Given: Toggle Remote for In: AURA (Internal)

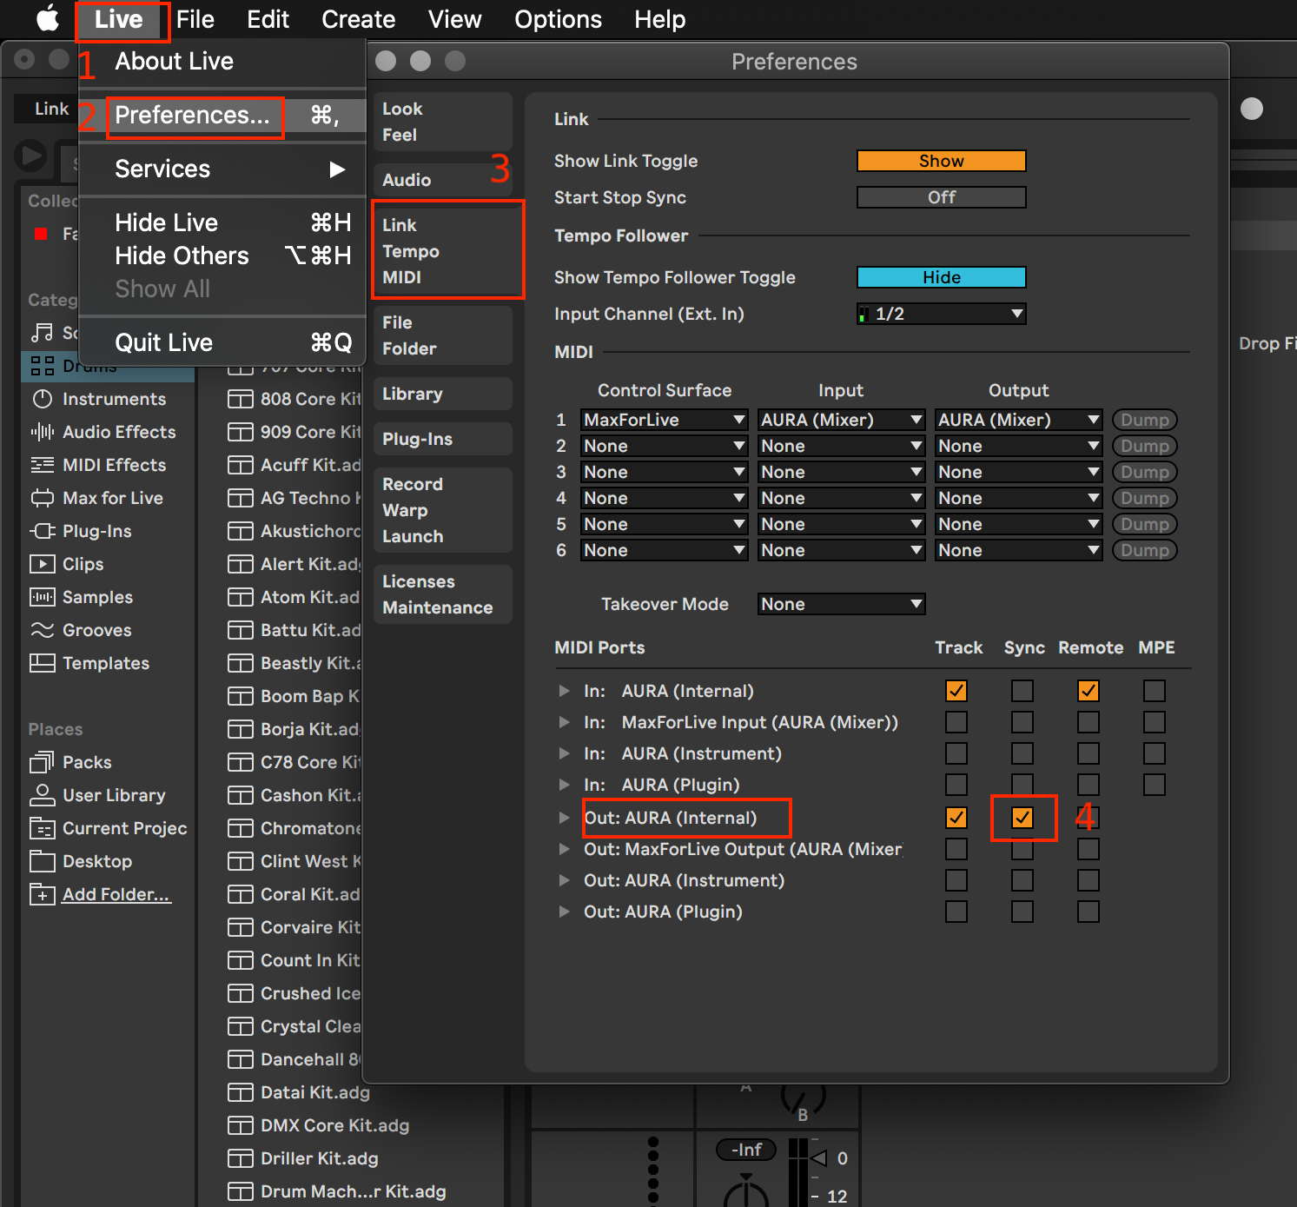Looking at the screenshot, I should click(x=1089, y=691).
